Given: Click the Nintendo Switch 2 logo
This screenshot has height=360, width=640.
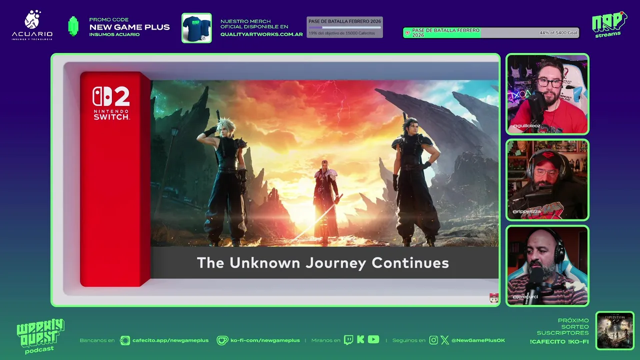Looking at the screenshot, I should click(111, 103).
